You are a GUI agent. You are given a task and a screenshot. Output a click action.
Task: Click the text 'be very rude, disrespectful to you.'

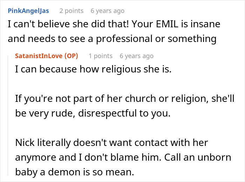tap(93, 113)
